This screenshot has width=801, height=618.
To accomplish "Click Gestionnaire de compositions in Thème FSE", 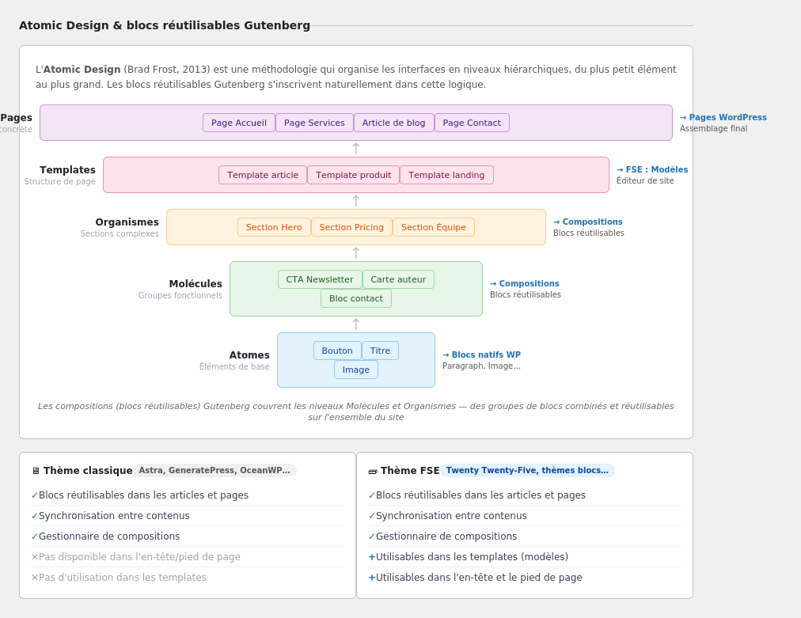I will click(446, 536).
